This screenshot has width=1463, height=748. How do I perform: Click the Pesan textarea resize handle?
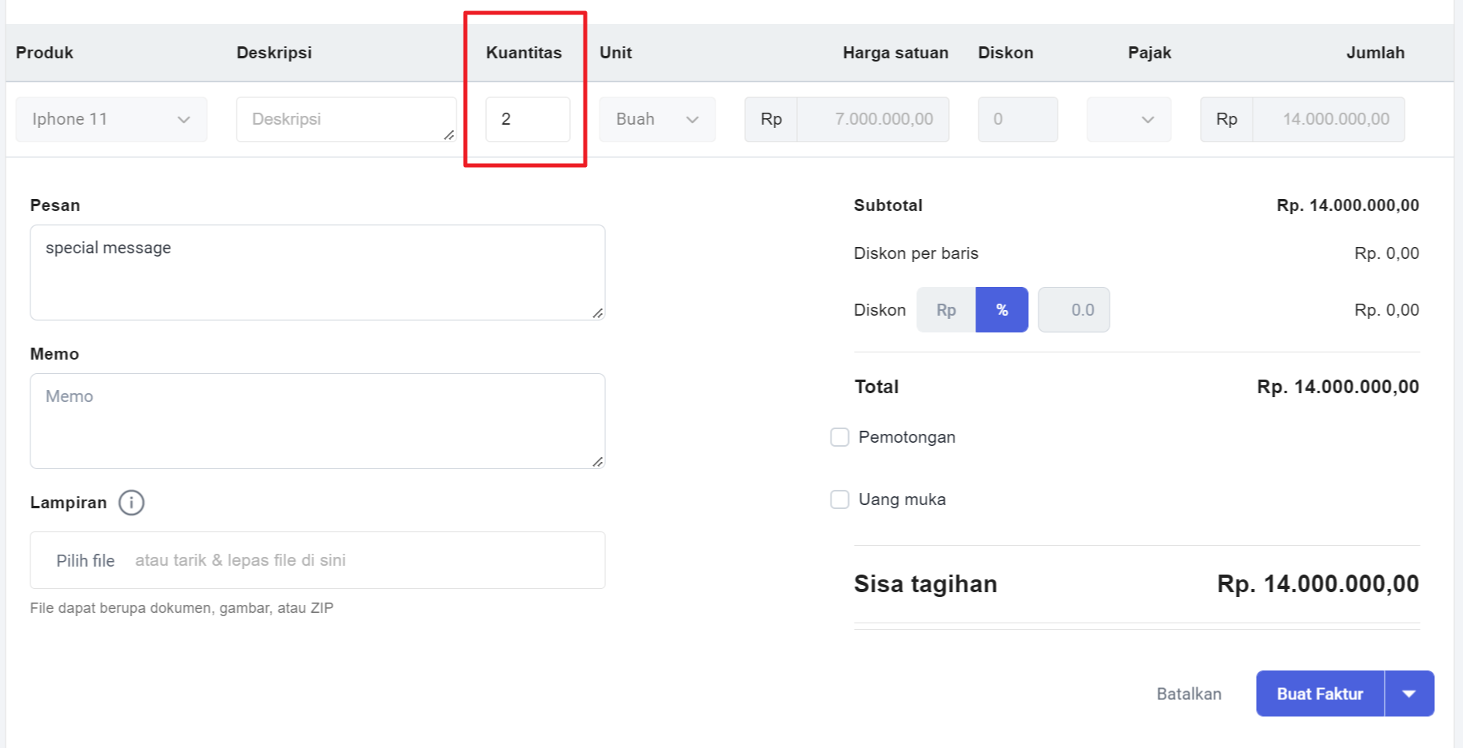pyautogui.click(x=598, y=313)
